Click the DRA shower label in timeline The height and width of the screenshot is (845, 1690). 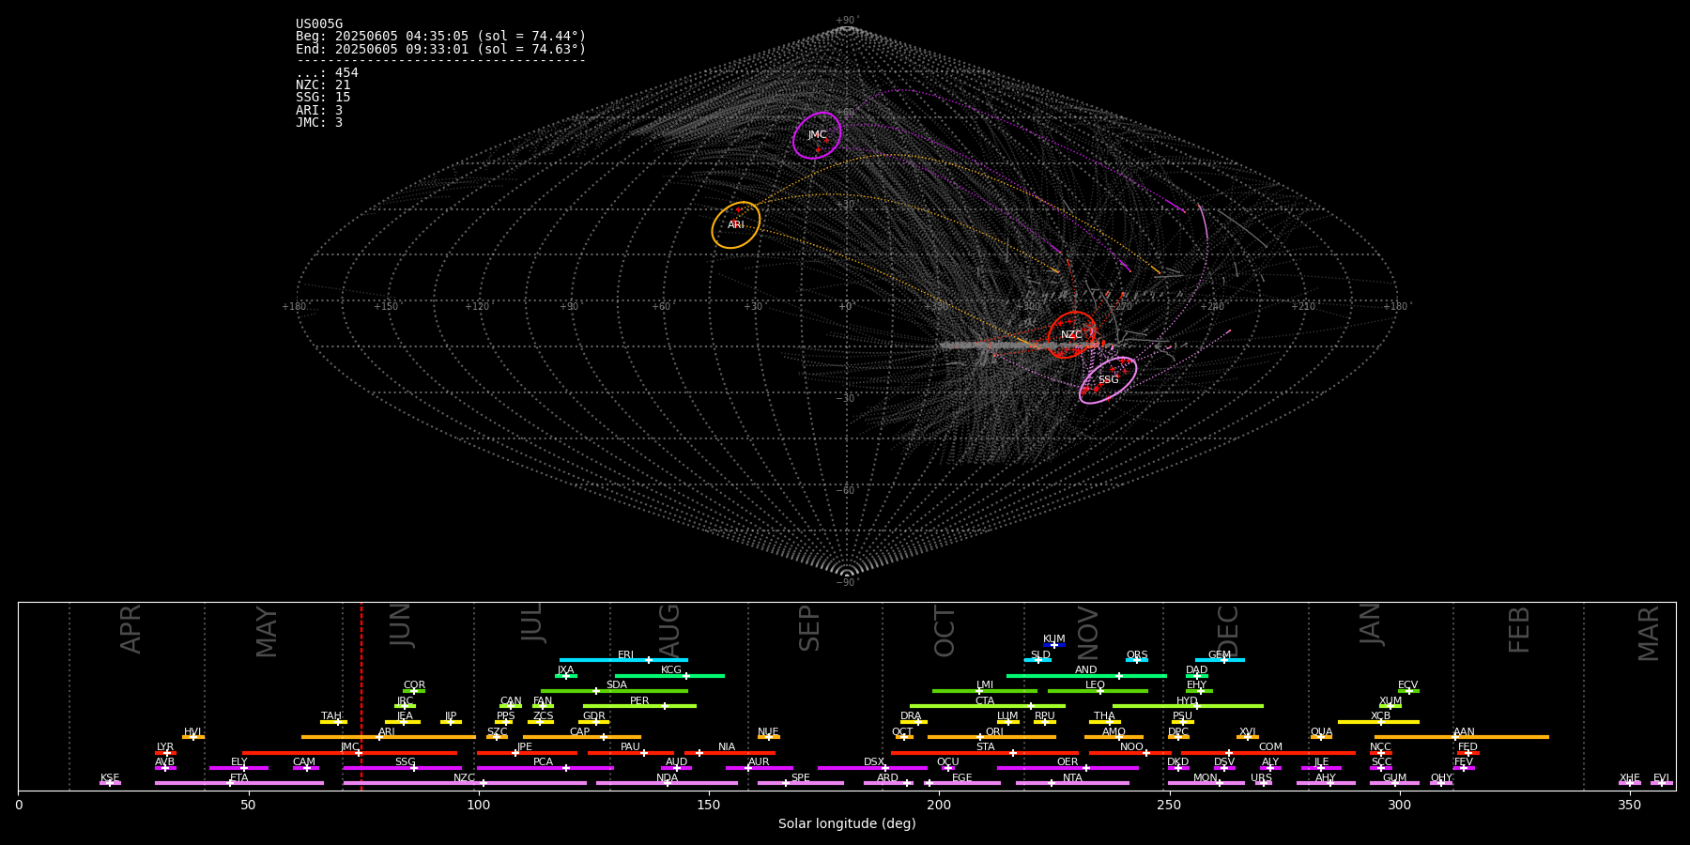(x=911, y=716)
